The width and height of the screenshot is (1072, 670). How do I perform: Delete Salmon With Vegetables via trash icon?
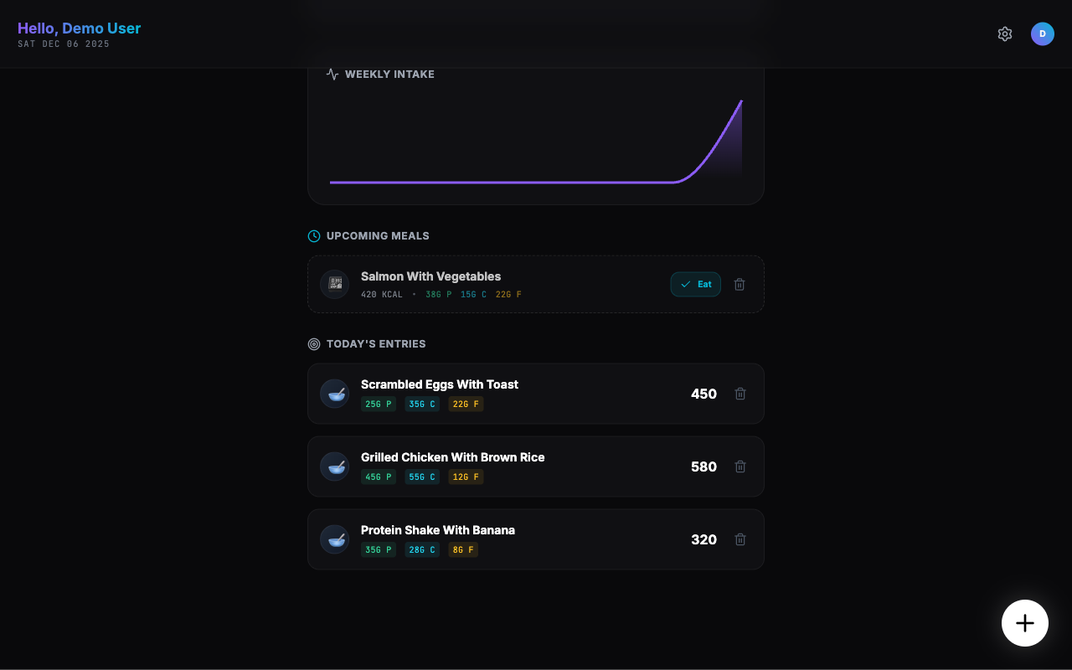739,284
